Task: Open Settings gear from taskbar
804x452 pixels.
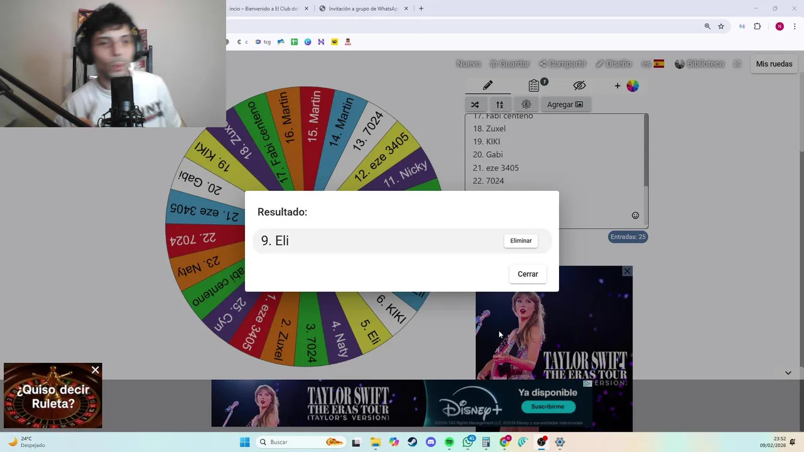Action: (x=560, y=442)
